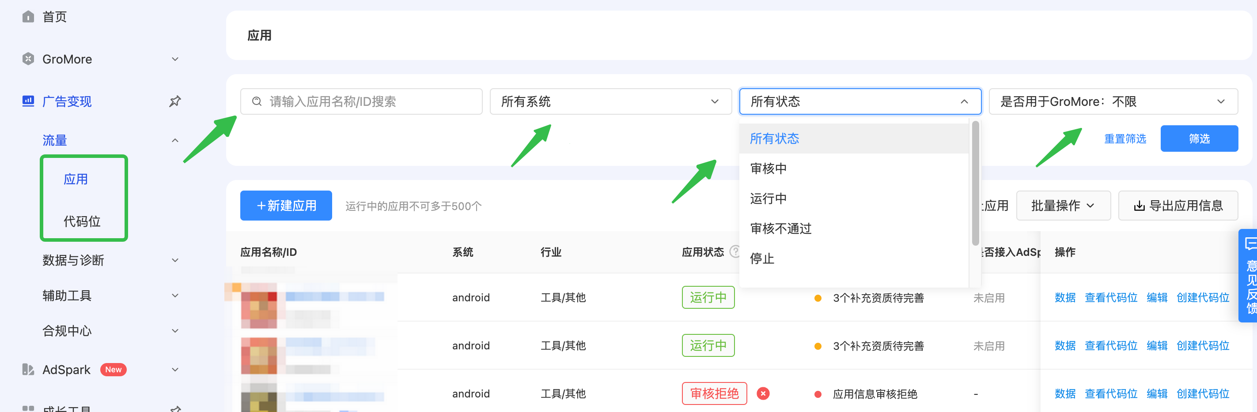Expand the 数据与诊断 menu section
This screenshot has width=1257, height=412.
pos(111,260)
